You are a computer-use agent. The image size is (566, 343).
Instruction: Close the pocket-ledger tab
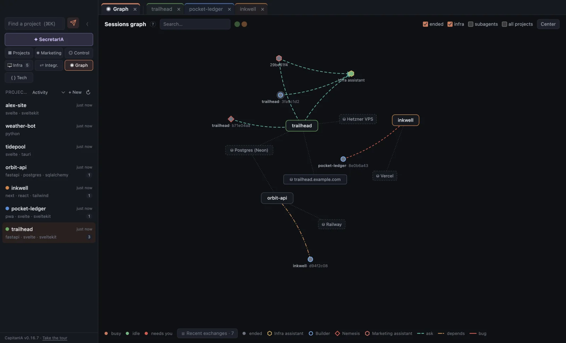pyautogui.click(x=229, y=9)
